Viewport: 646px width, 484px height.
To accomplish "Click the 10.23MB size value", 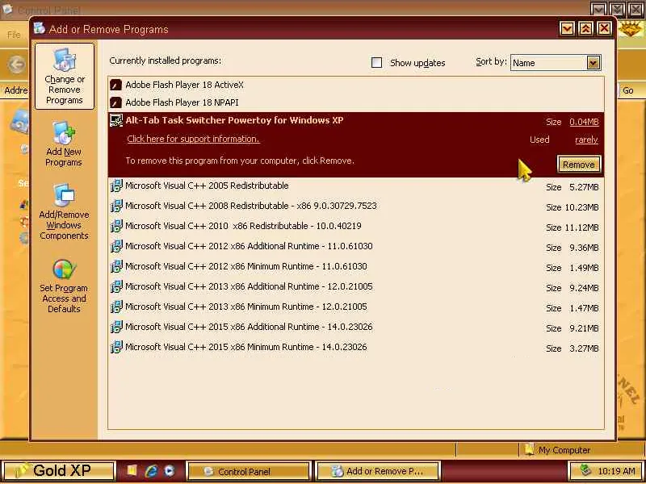I will point(581,207).
